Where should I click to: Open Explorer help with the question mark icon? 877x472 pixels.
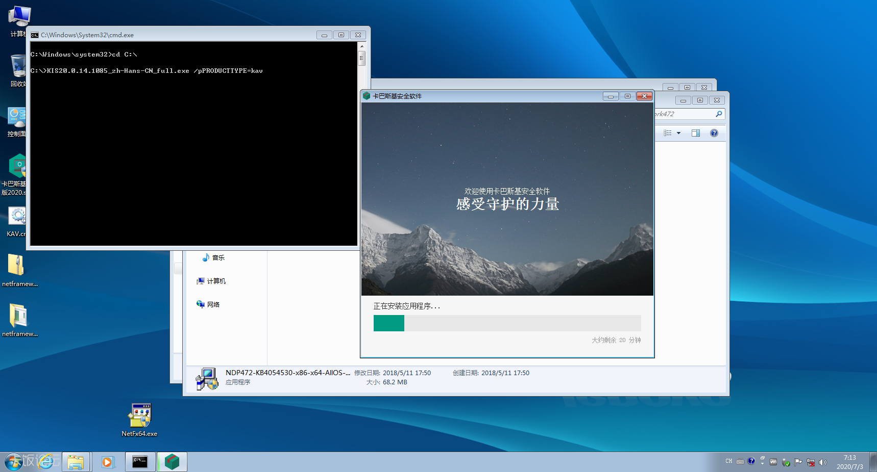click(714, 133)
